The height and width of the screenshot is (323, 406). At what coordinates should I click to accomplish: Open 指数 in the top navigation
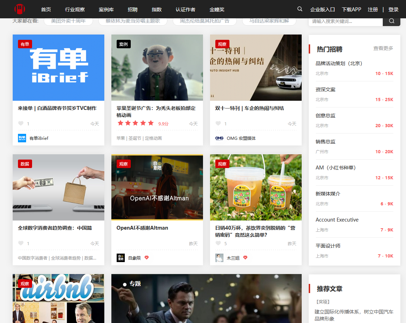click(x=156, y=10)
